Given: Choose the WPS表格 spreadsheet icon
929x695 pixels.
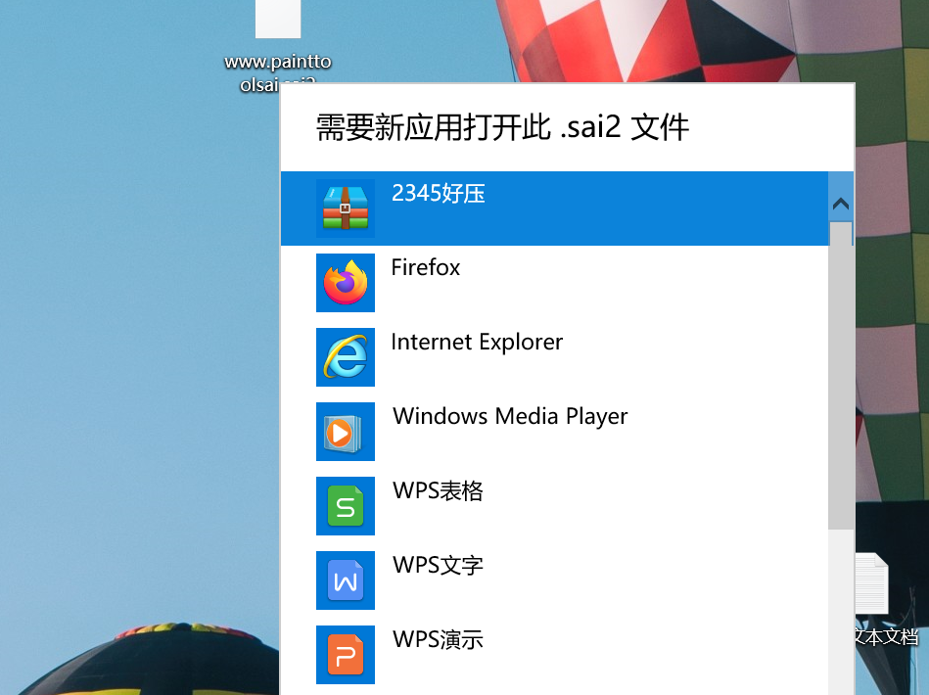Looking at the screenshot, I should (x=346, y=506).
